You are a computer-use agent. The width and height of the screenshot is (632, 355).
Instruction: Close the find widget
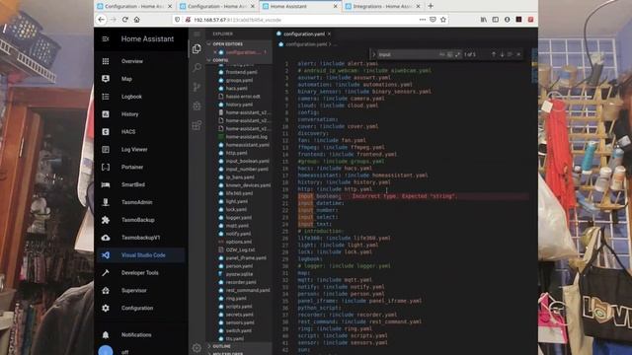[518, 54]
